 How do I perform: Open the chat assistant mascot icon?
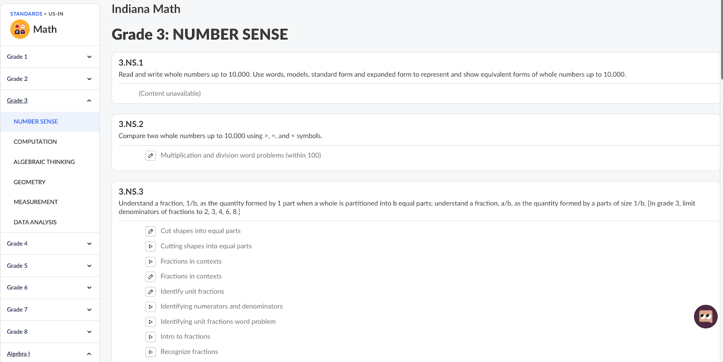pos(705,316)
